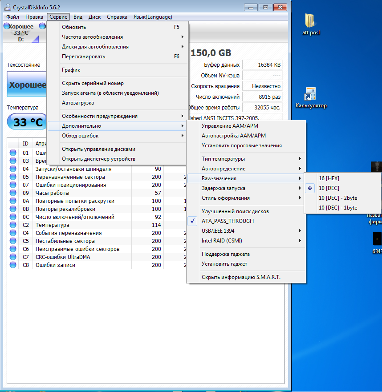Viewport: 382px width, 392px height.
Task: Select the disk D: health status icon
Action: click(7, 27)
